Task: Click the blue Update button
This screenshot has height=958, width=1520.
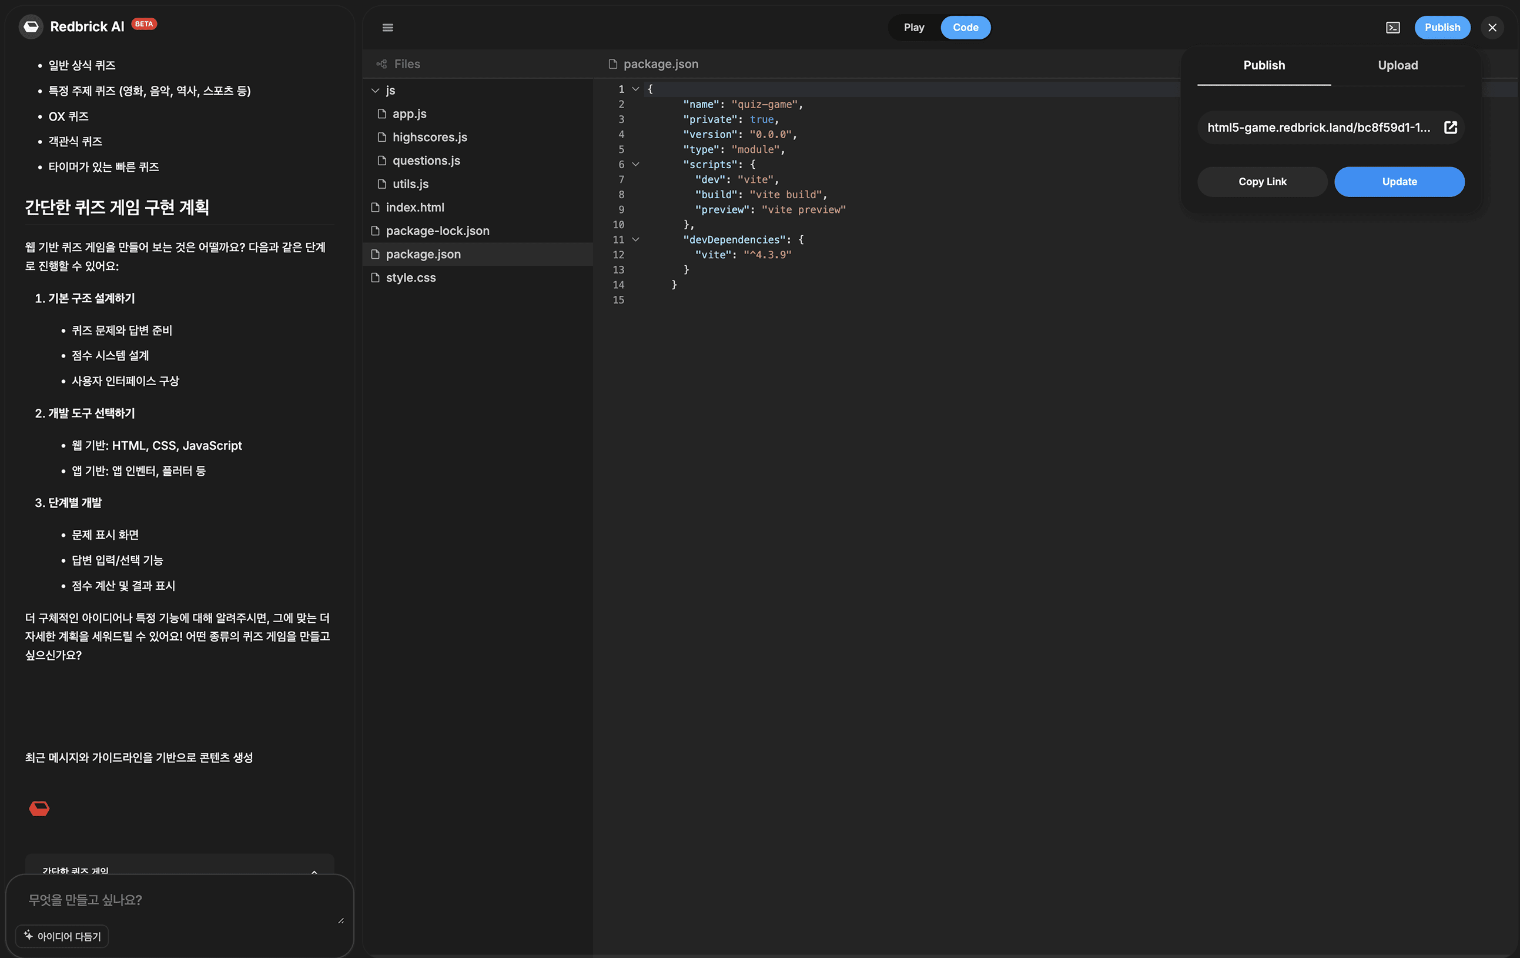Action: [x=1399, y=182]
